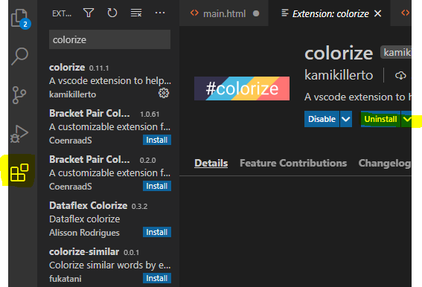The height and width of the screenshot is (287, 422).
Task: Click the unsaved dot on main.html tab
Action: click(256, 13)
